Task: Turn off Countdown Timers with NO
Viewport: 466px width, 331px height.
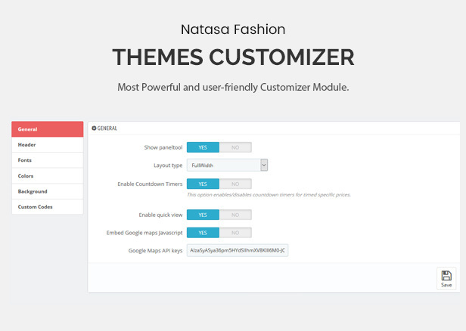Action: point(235,184)
